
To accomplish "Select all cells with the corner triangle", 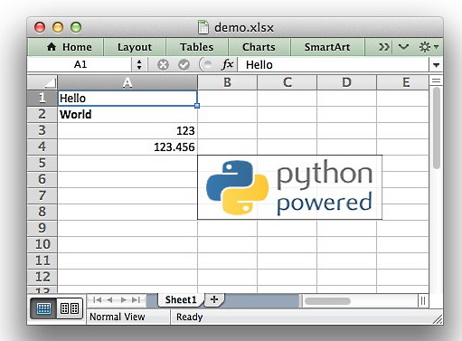I will point(42,82).
